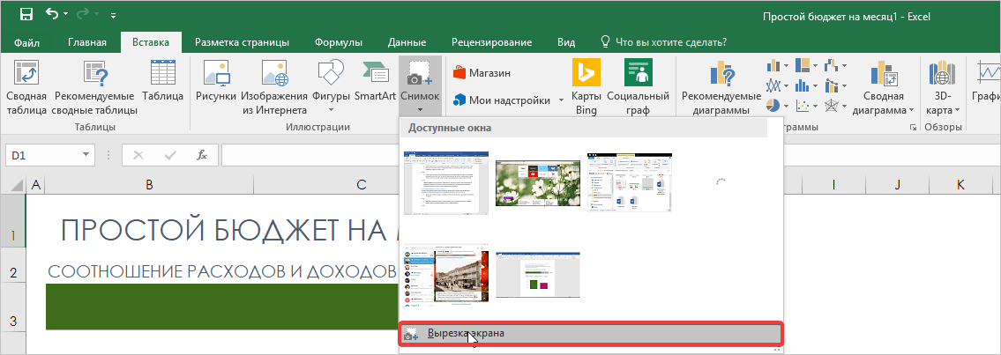Image resolution: width=1001 pixels, height=355 pixels.
Task: Open the Формулы ribbon tab
Action: click(x=339, y=42)
